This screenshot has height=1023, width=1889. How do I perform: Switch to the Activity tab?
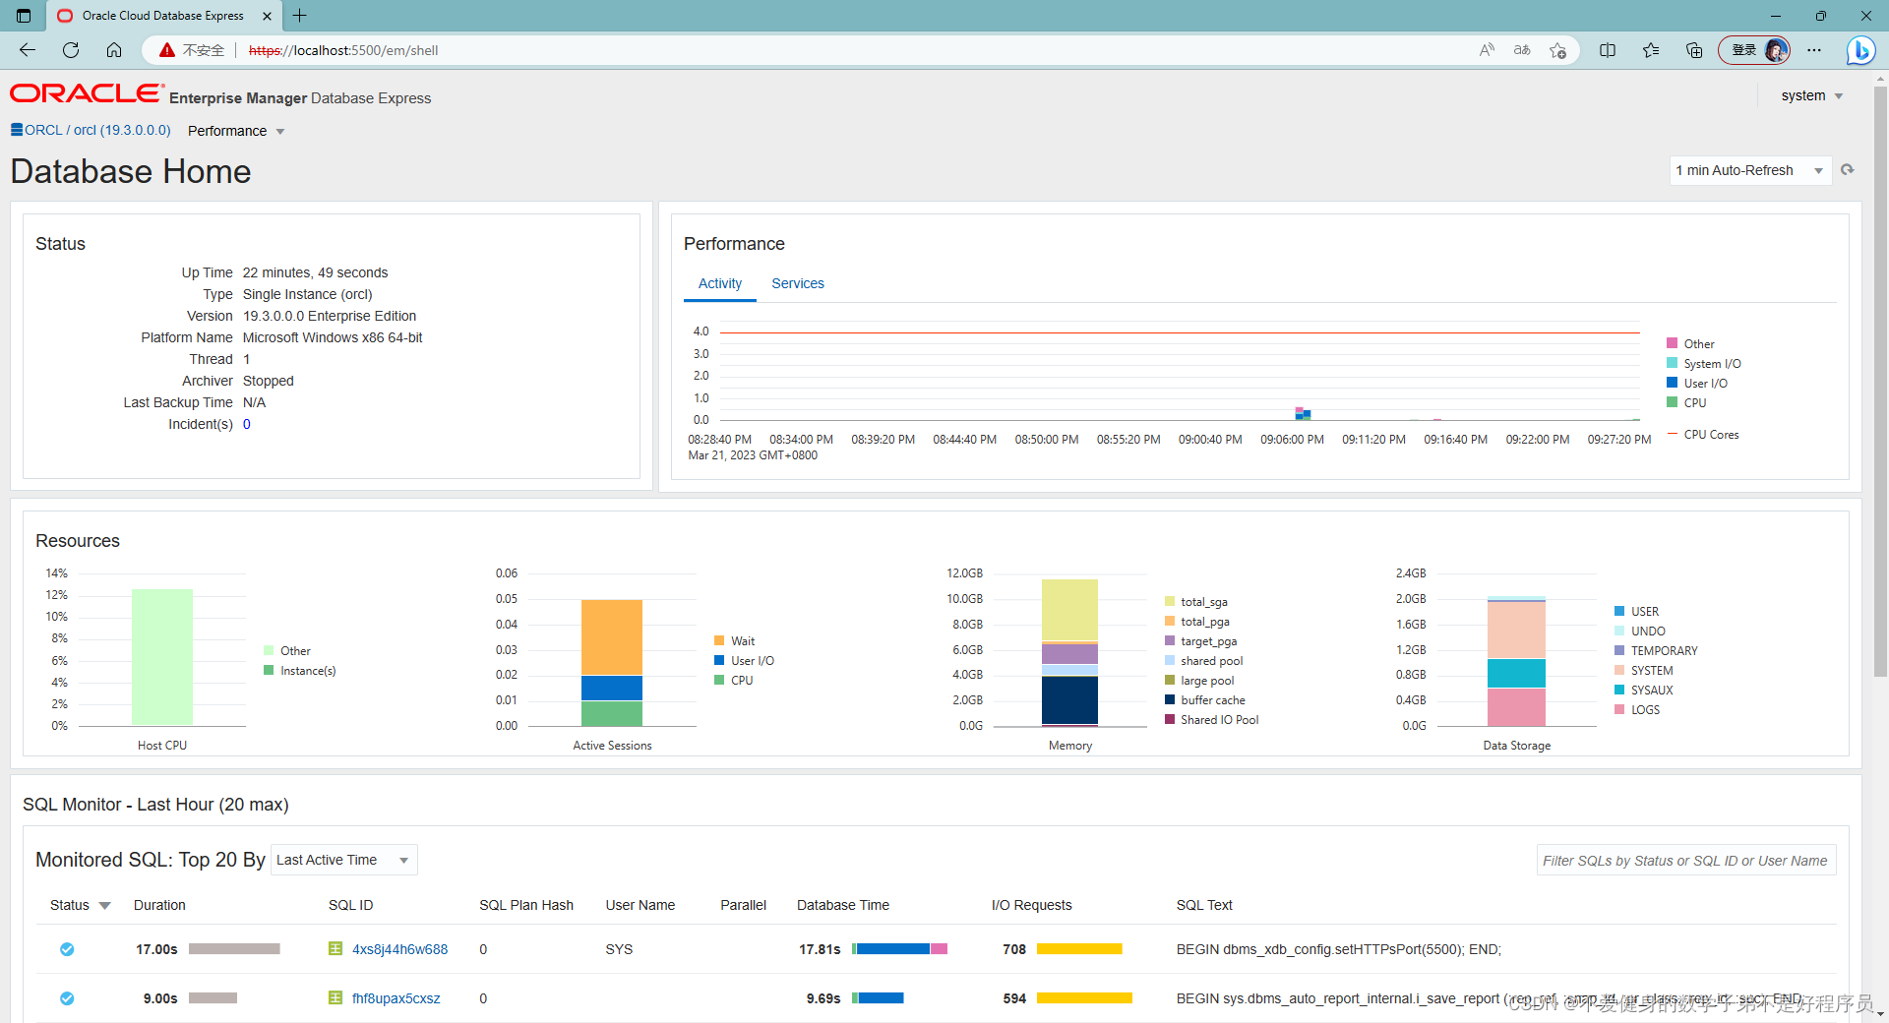click(x=720, y=283)
